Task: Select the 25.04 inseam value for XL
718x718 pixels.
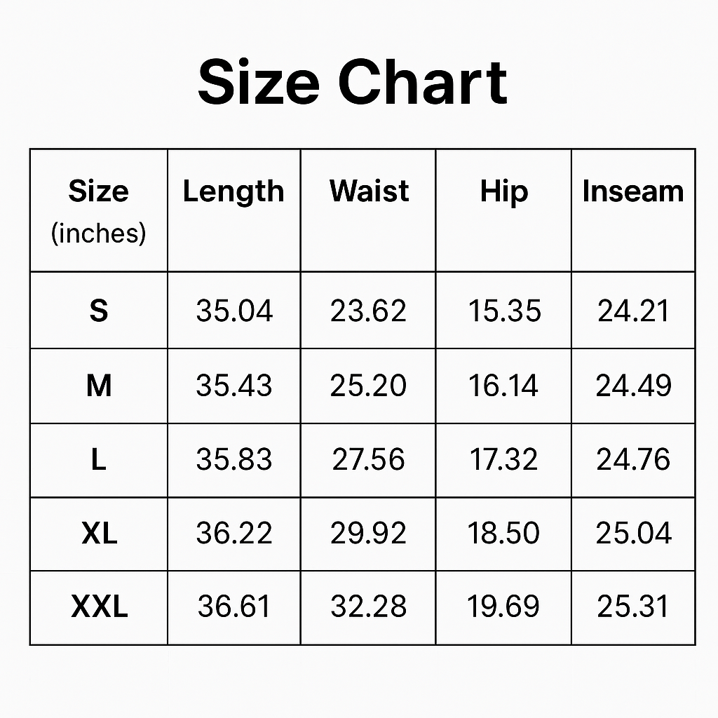Action: click(634, 534)
